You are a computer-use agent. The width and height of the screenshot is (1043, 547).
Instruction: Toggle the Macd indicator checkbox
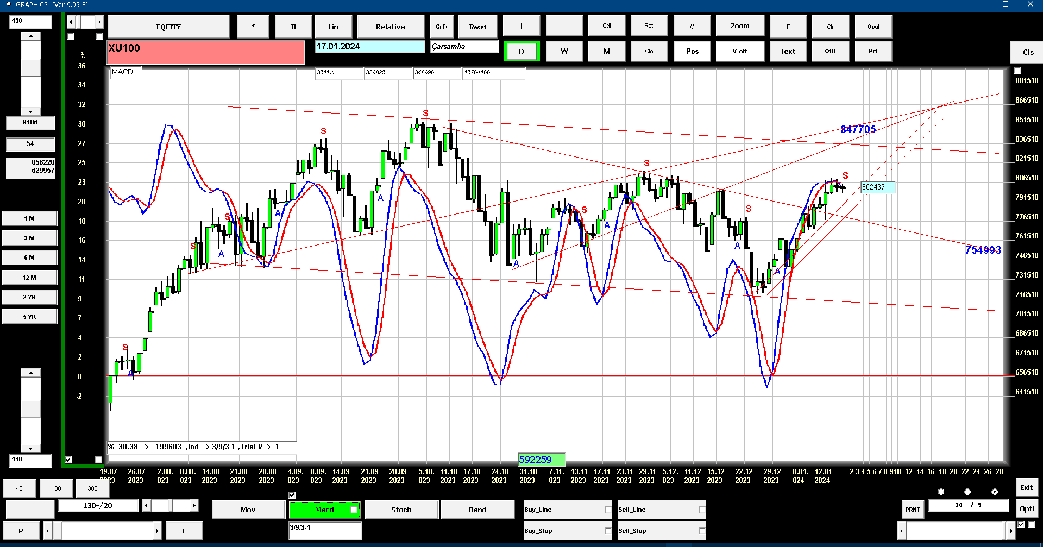click(354, 510)
